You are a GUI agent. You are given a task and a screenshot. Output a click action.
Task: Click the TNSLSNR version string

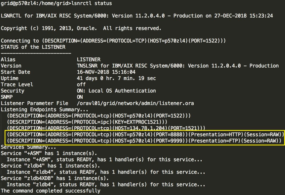[x=178, y=66]
